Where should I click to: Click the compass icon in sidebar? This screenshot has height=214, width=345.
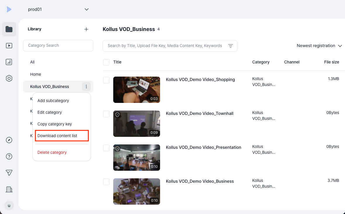click(x=9, y=140)
